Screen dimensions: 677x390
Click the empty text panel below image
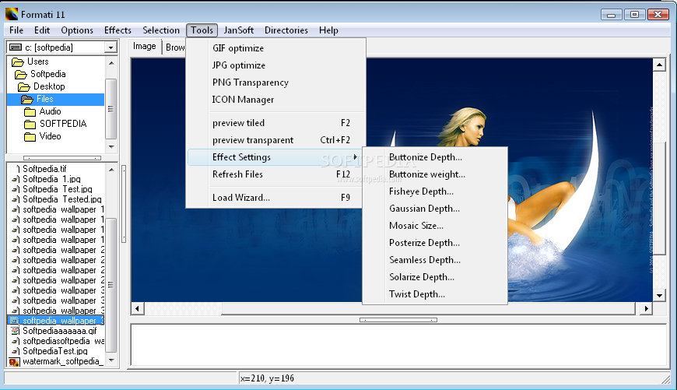tap(398, 345)
